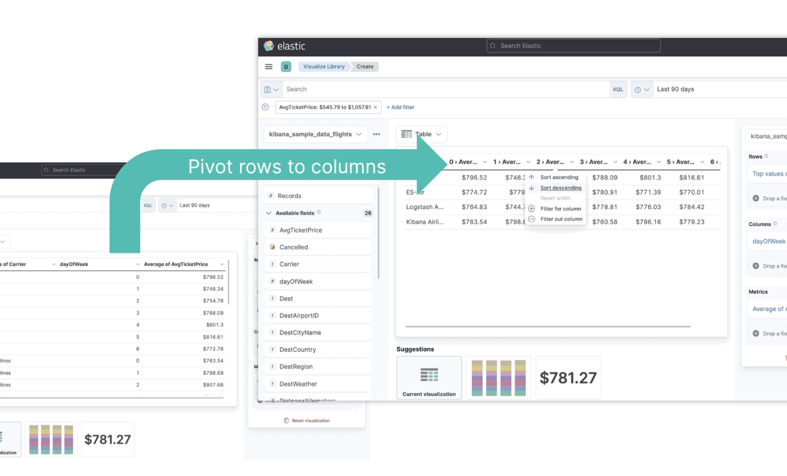Choose Filter out column menu entry
The height and width of the screenshot is (476, 787).
(561, 219)
